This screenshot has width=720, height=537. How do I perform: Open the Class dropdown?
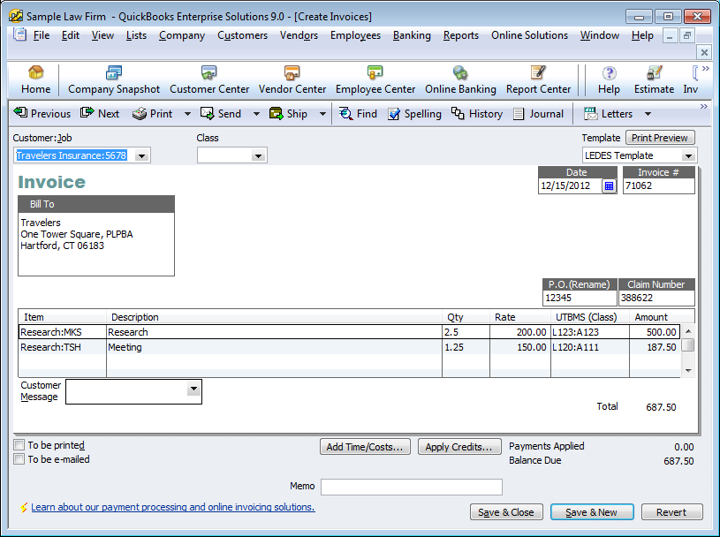(x=259, y=155)
